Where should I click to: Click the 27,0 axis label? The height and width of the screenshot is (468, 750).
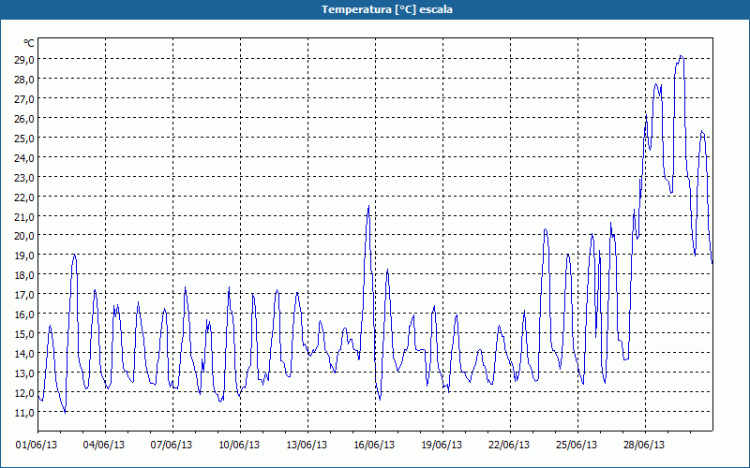(23, 98)
